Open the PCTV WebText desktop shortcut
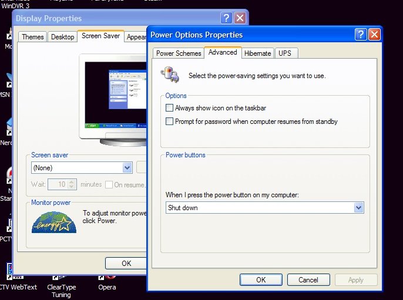 tap(9, 276)
